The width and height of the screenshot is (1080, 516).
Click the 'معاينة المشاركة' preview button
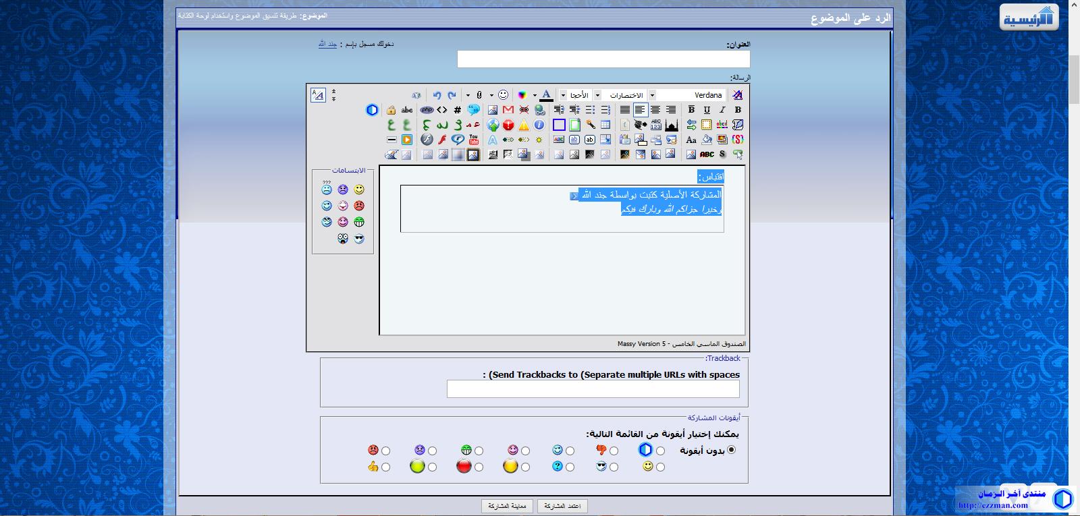507,506
